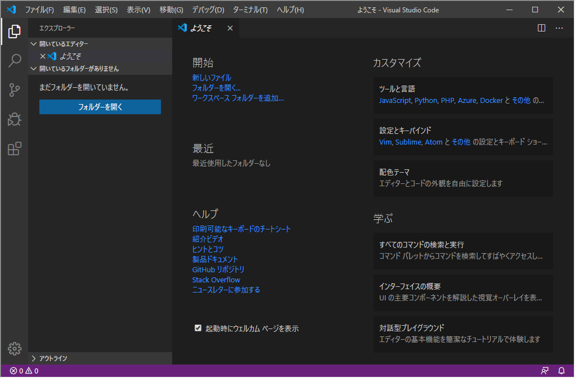Open the 対話型プレイグラウンド card
Screen dimensions: 575x378
click(463, 334)
